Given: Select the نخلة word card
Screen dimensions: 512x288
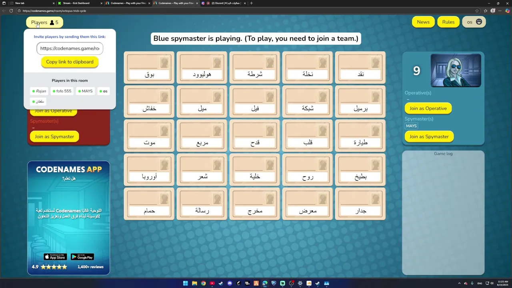Looking at the screenshot, I should 308,68.
